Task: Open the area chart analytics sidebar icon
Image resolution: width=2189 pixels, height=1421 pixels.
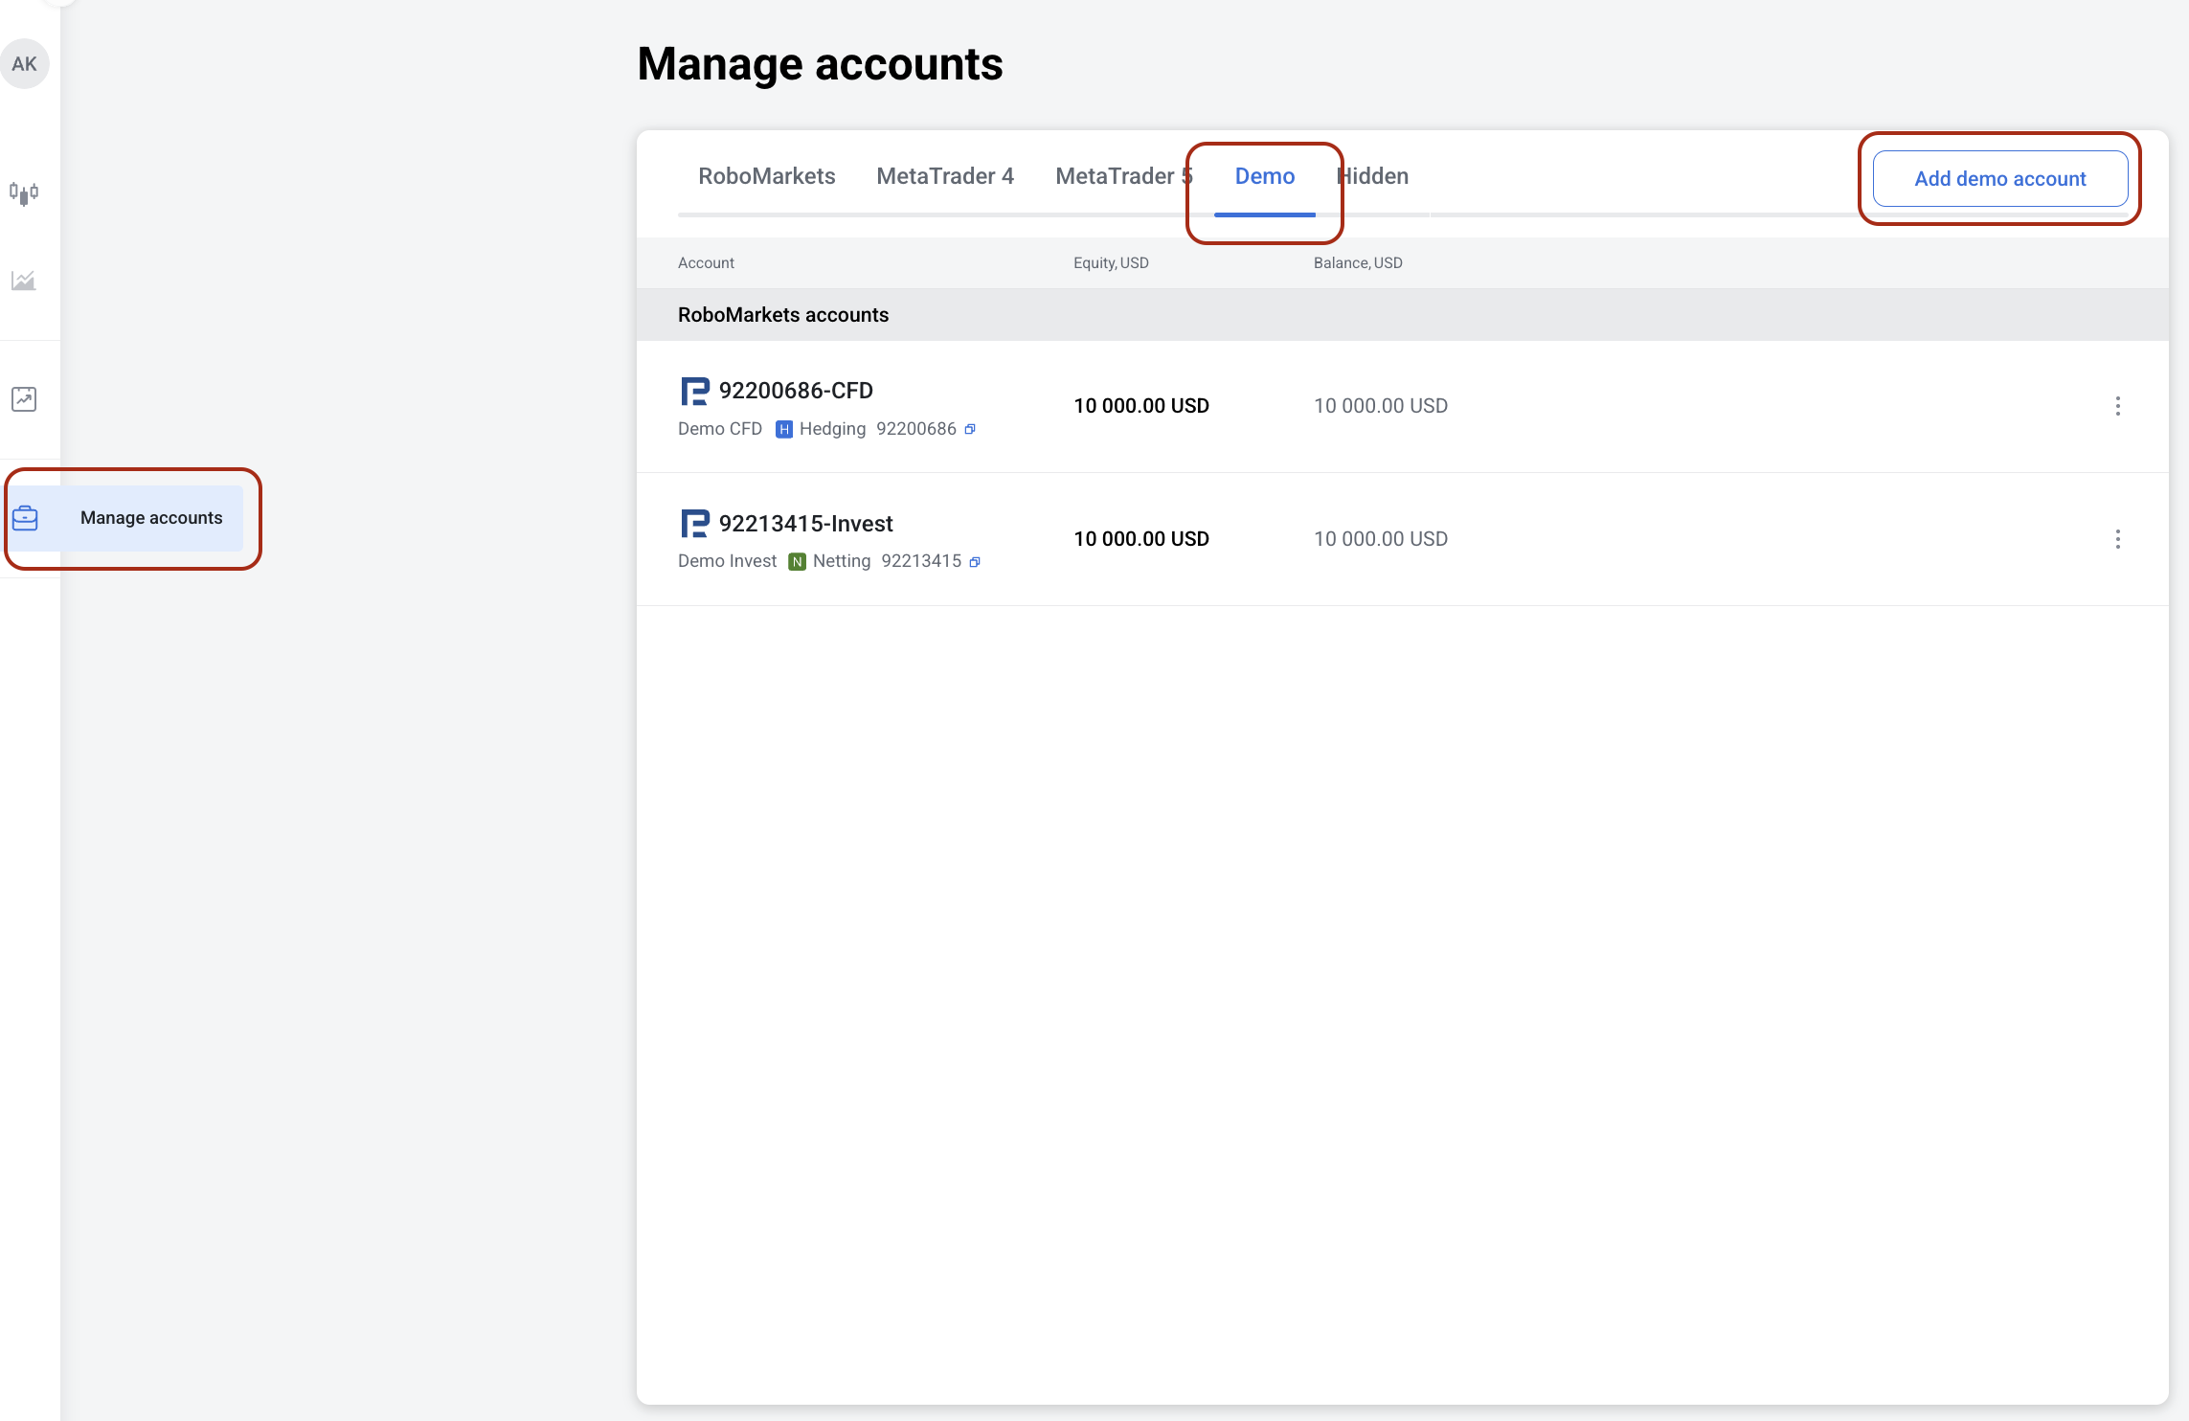Action: point(24,281)
